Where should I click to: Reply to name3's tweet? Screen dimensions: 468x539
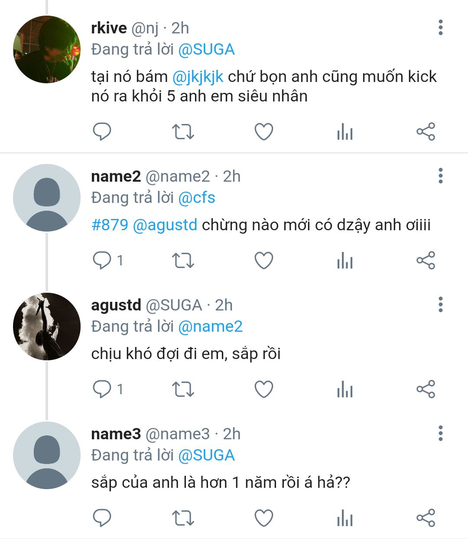pos(102,518)
